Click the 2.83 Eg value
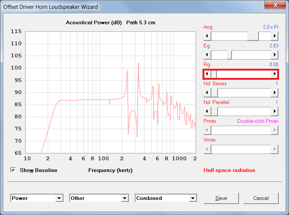Viewport: 289px width, 215px height. [x=274, y=46]
